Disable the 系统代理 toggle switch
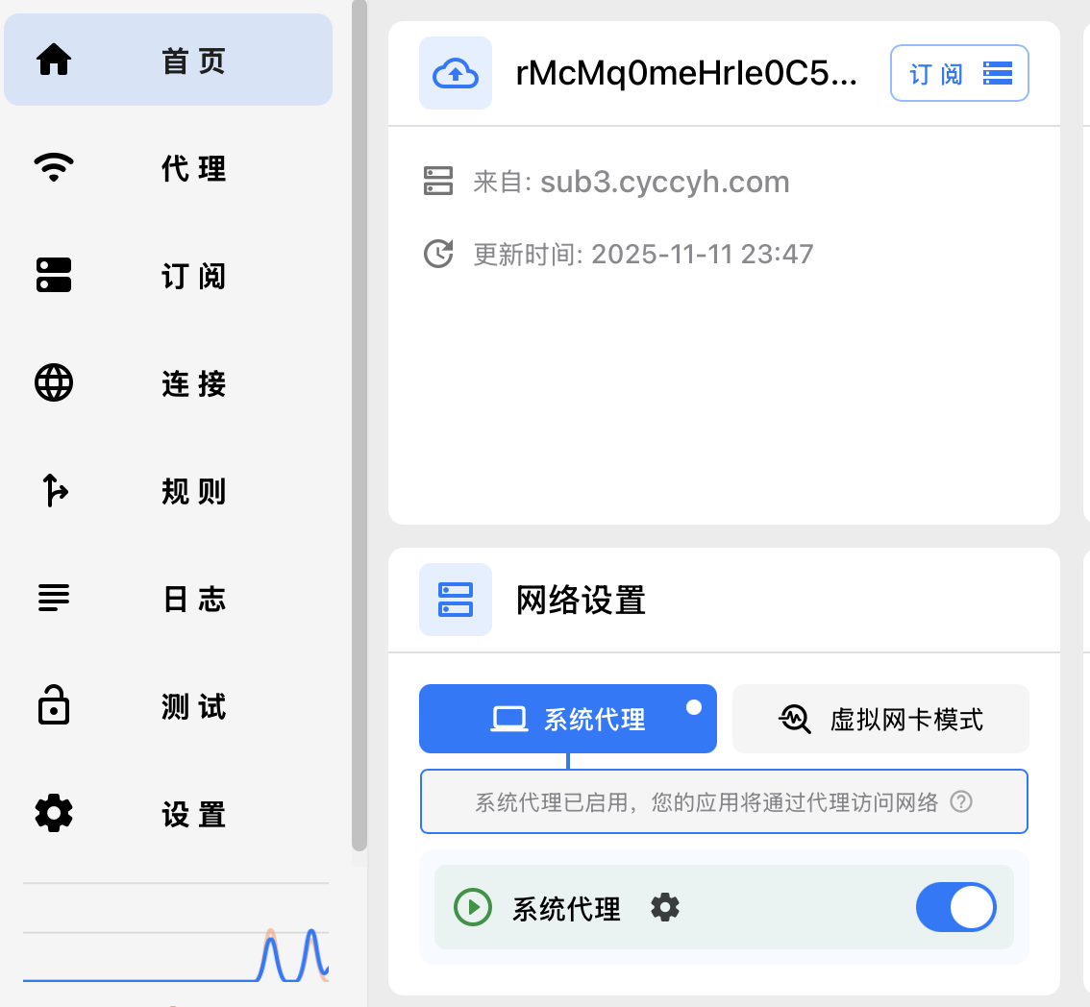Image resolution: width=1090 pixels, height=1007 pixels. (x=956, y=906)
